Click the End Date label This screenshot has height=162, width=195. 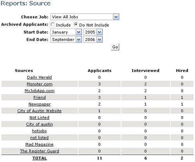[x=37, y=40]
